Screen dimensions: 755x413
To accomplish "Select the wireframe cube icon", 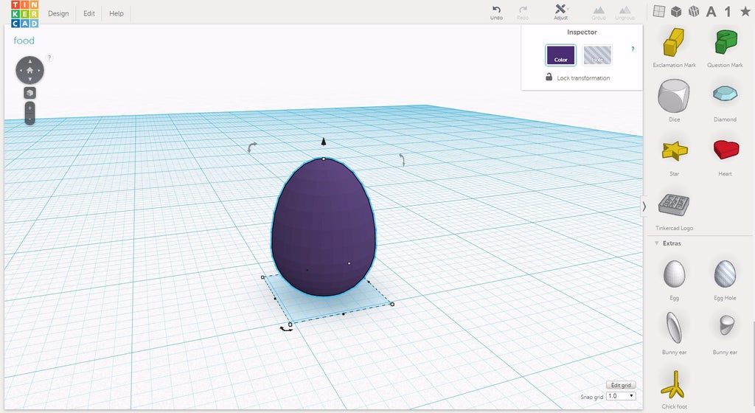I will [x=694, y=11].
